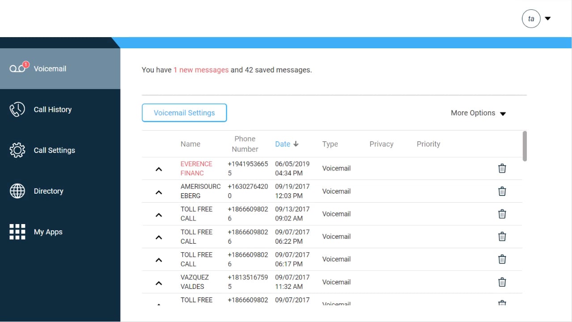Click the Call History phone-clock icon
The width and height of the screenshot is (572, 322).
[x=17, y=110]
